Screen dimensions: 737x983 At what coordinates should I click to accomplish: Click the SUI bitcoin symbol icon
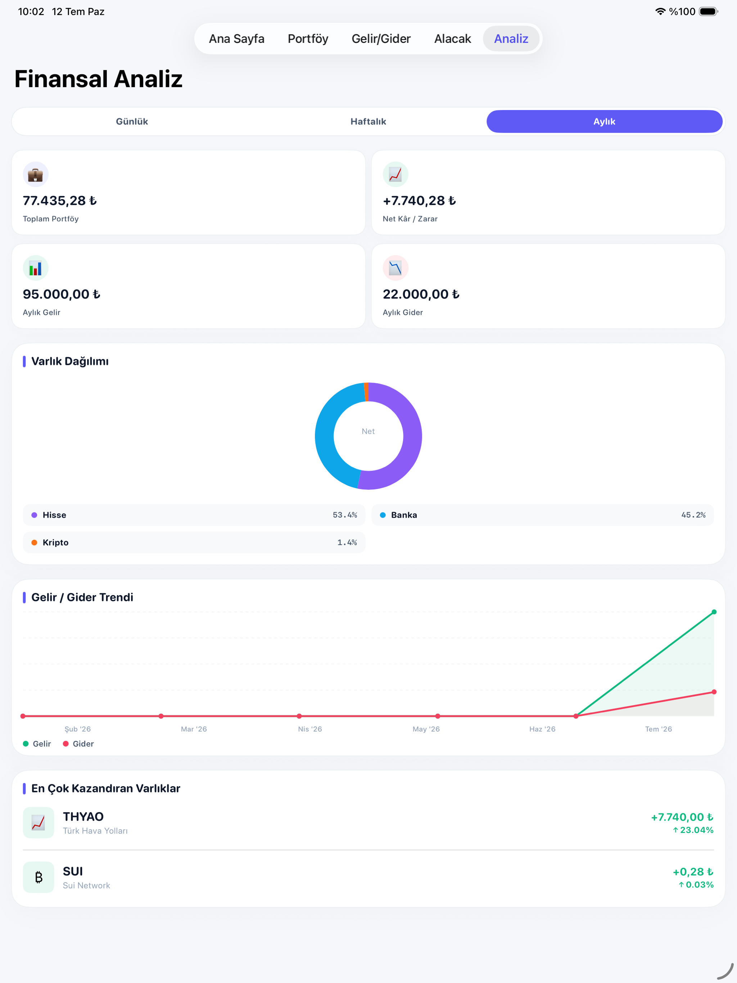click(39, 877)
